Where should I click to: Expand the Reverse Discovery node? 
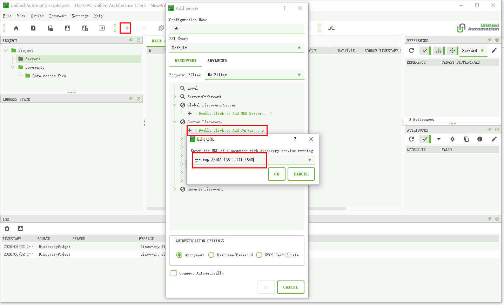click(x=175, y=189)
